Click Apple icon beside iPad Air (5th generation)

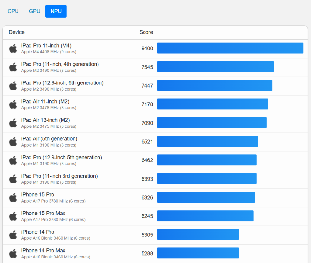pos(13,142)
